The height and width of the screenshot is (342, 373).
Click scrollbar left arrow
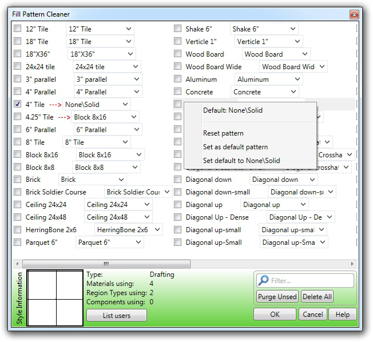pos(17,264)
